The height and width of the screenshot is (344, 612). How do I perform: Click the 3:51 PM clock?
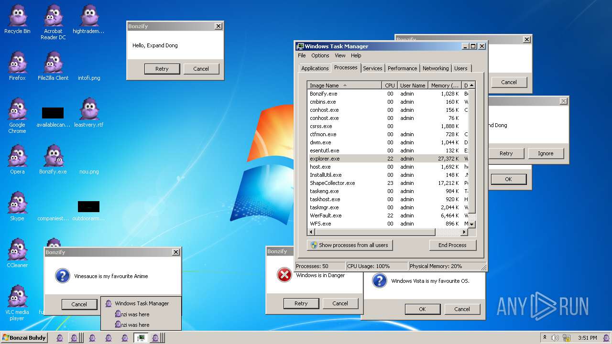click(x=587, y=338)
